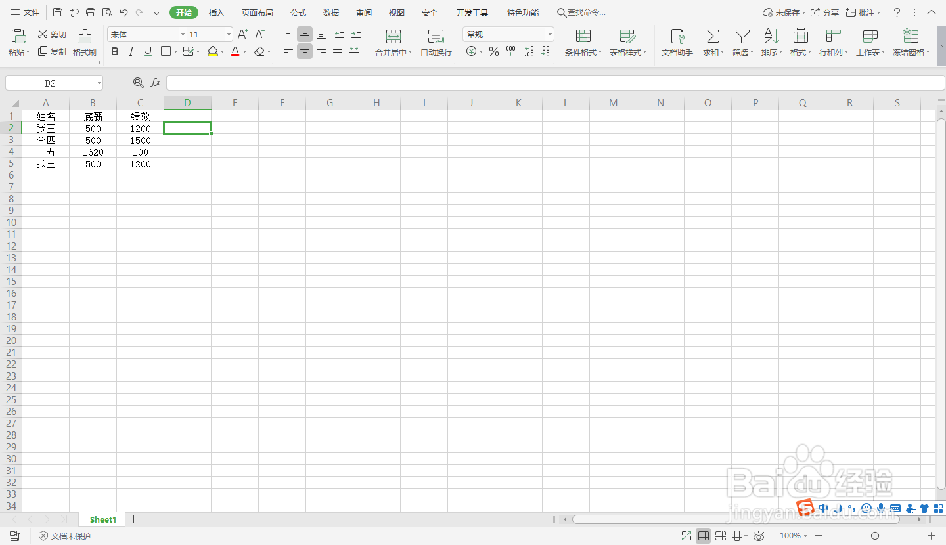Toggle Bold formatting
Image resolution: width=946 pixels, height=545 pixels.
115,51
